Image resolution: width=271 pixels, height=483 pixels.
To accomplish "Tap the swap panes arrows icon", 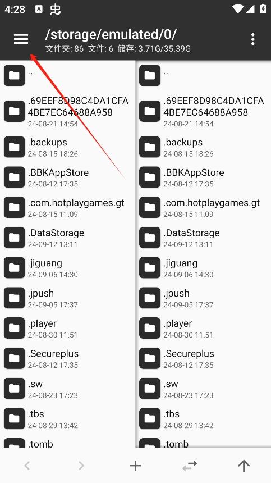I will tap(190, 466).
